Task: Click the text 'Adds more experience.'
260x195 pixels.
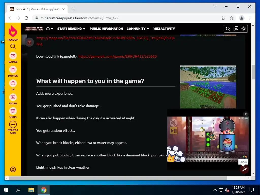Action: [55, 93]
